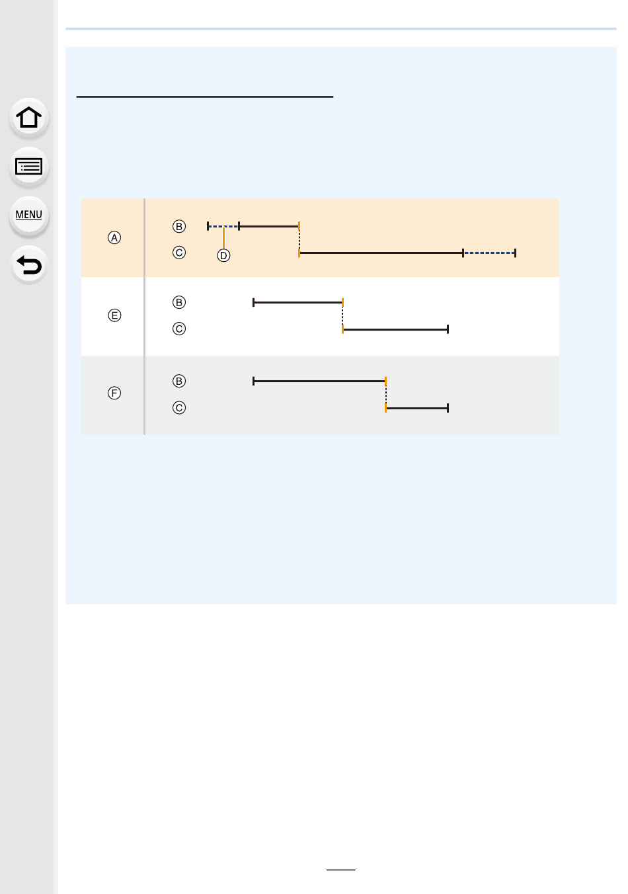
Task: Click circled C in the F row
Action: coord(179,408)
